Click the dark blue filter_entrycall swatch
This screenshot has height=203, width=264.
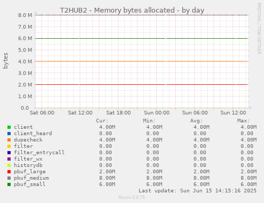[9, 153]
